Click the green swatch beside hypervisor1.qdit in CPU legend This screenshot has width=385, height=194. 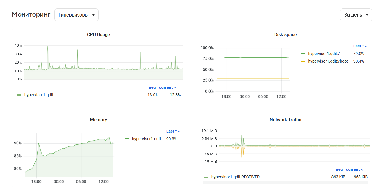coord(19,95)
